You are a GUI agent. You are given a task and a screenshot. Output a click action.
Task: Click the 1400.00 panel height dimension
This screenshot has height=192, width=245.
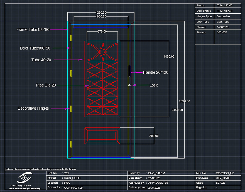point(169,56)
